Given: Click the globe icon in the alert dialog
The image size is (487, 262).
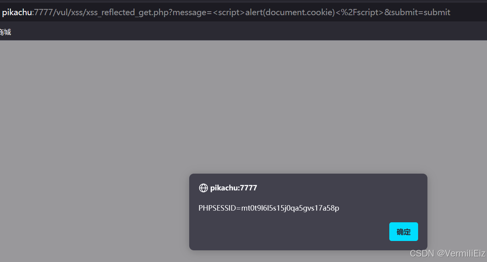Looking at the screenshot, I should (203, 188).
